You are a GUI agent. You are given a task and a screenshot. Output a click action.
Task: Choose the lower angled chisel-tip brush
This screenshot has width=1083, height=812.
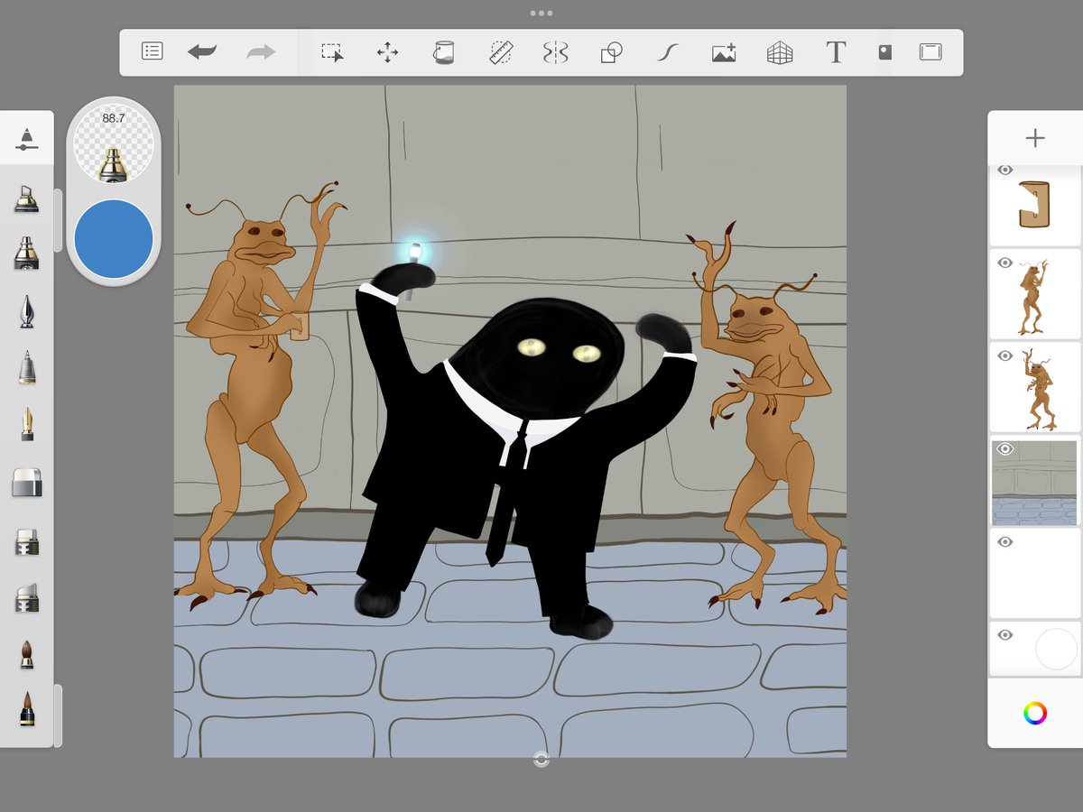pyautogui.click(x=27, y=598)
